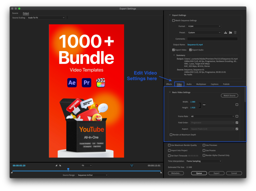Screen dimensions: 256x191
Task: Check the Use Previews option
Action: click(x=204, y=145)
